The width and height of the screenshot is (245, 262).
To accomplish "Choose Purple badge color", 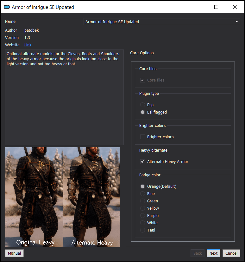I will 142,216.
